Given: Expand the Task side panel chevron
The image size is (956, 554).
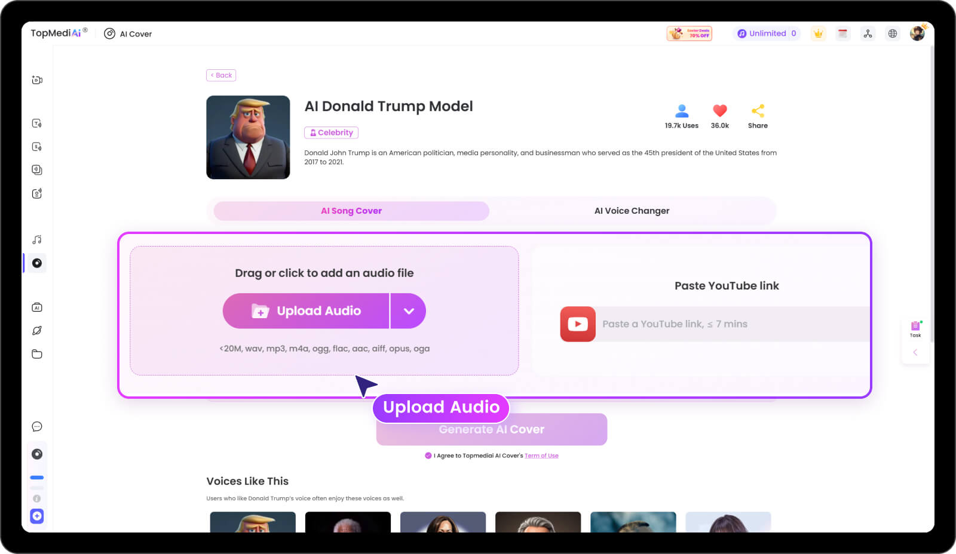Looking at the screenshot, I should (x=915, y=352).
